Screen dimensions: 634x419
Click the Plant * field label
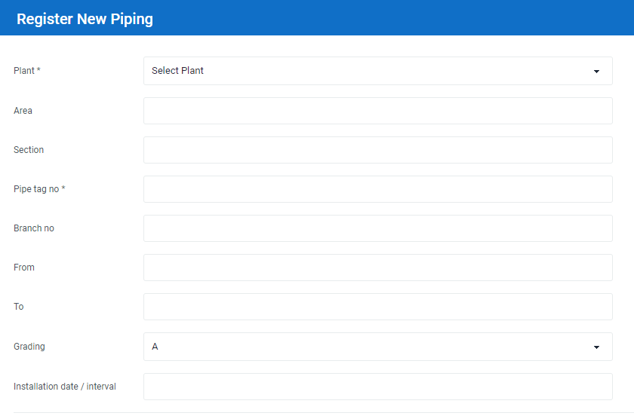pos(27,71)
